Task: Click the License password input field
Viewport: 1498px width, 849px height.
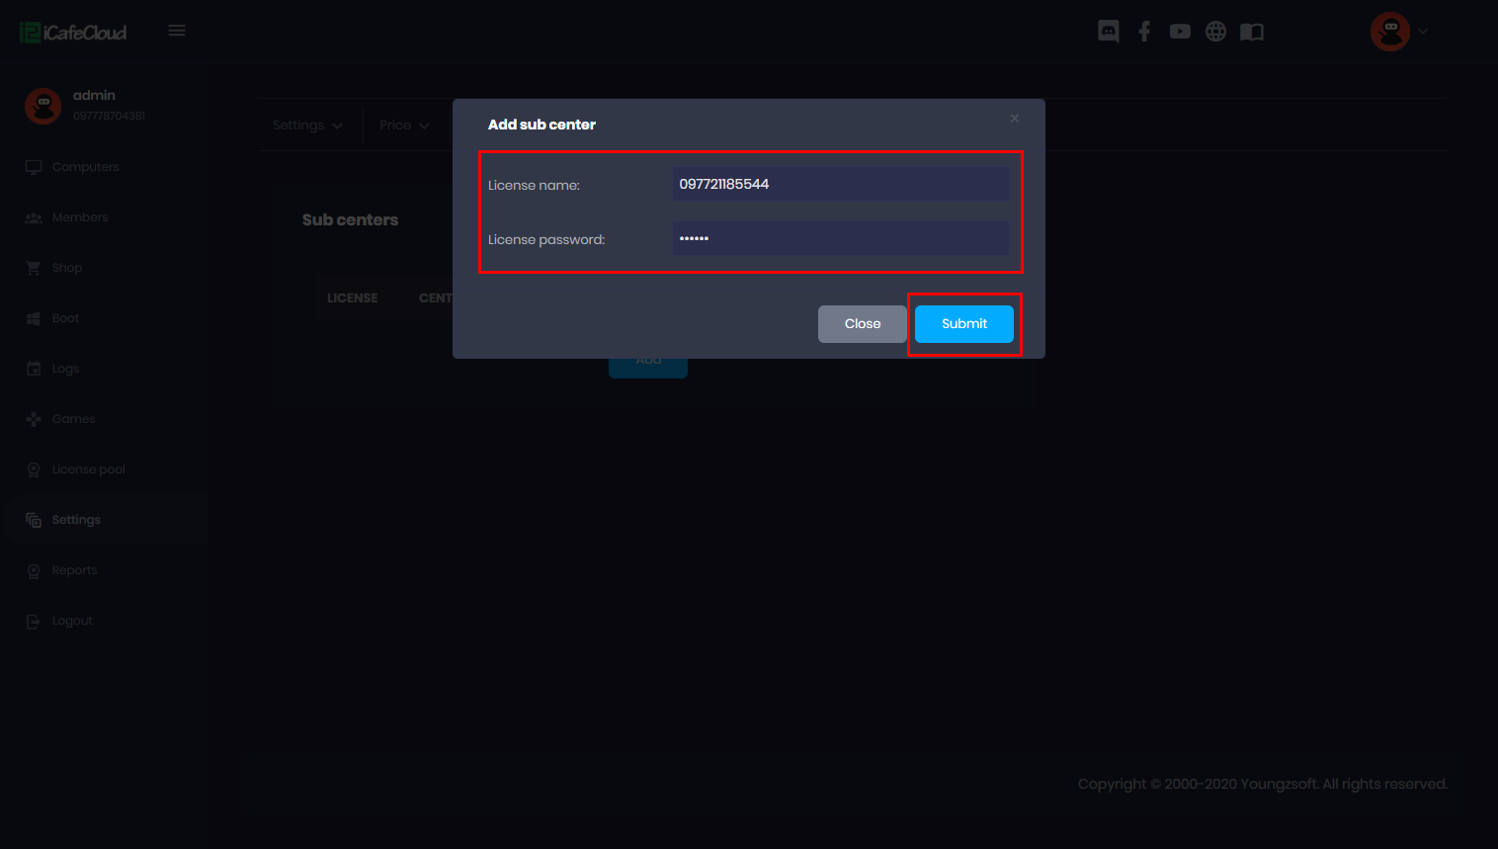Action: pyautogui.click(x=841, y=238)
